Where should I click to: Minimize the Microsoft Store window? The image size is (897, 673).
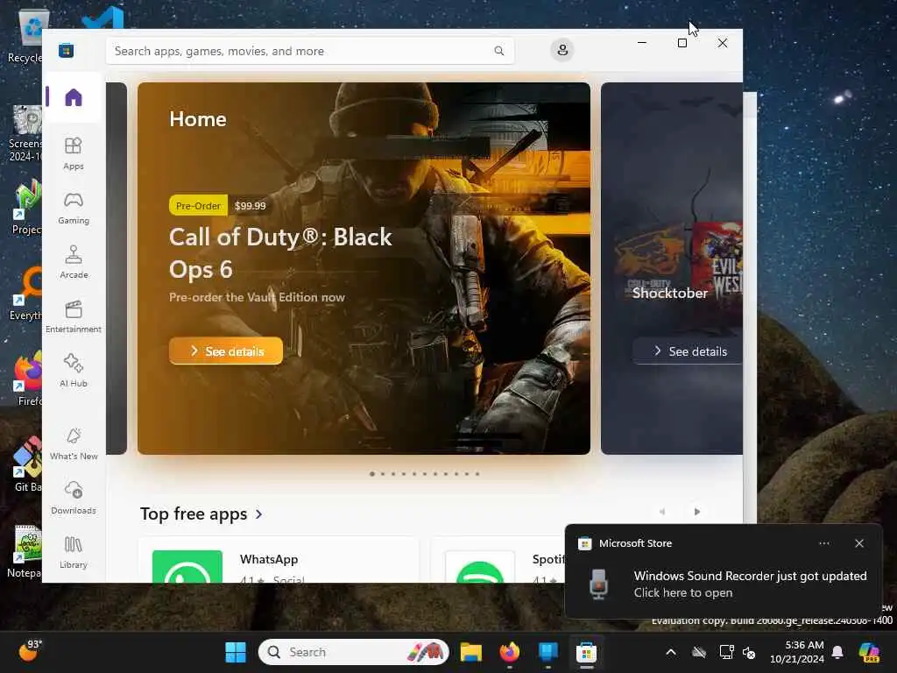pyautogui.click(x=642, y=43)
